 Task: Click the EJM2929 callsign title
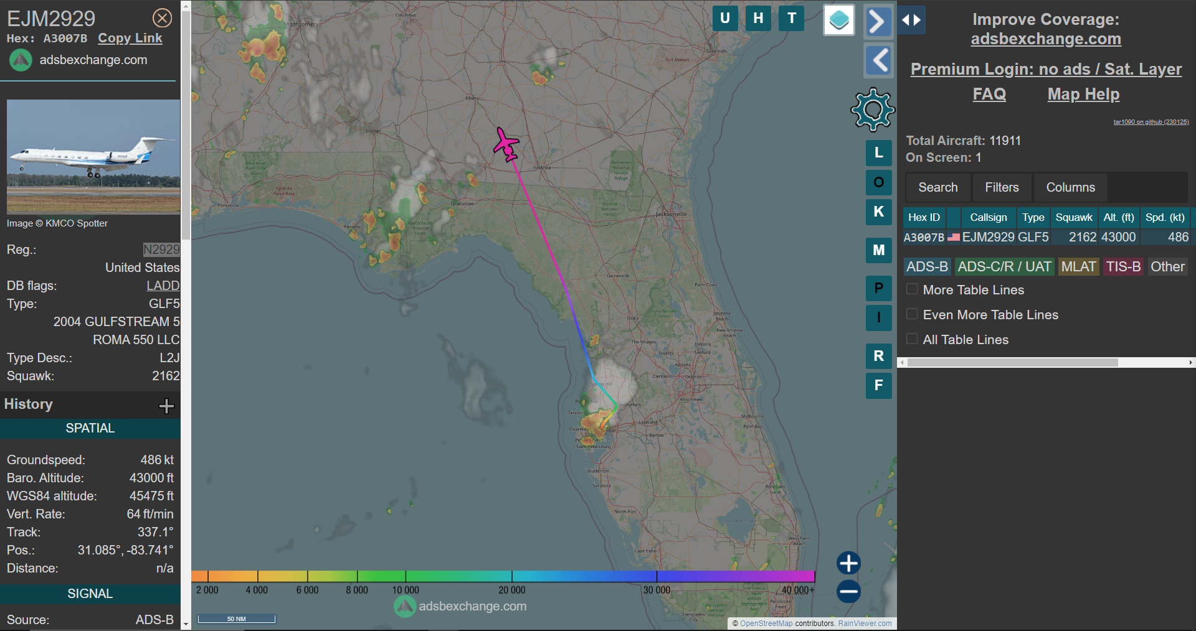[x=51, y=19]
